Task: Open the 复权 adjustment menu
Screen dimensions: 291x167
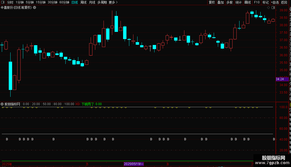Action: click(x=212, y=2)
